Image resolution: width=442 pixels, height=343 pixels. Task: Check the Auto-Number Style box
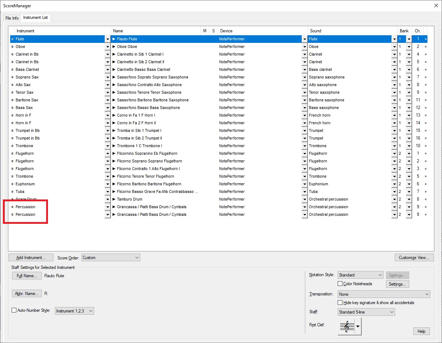pos(14,311)
